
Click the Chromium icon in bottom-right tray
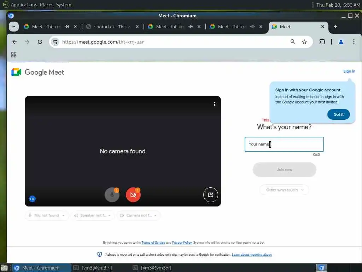[321, 268]
